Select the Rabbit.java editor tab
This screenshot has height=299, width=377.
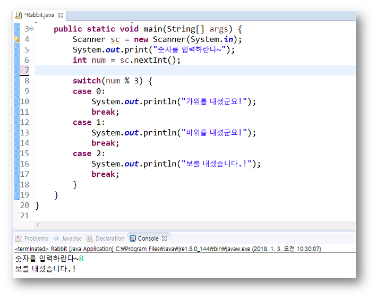(39, 15)
